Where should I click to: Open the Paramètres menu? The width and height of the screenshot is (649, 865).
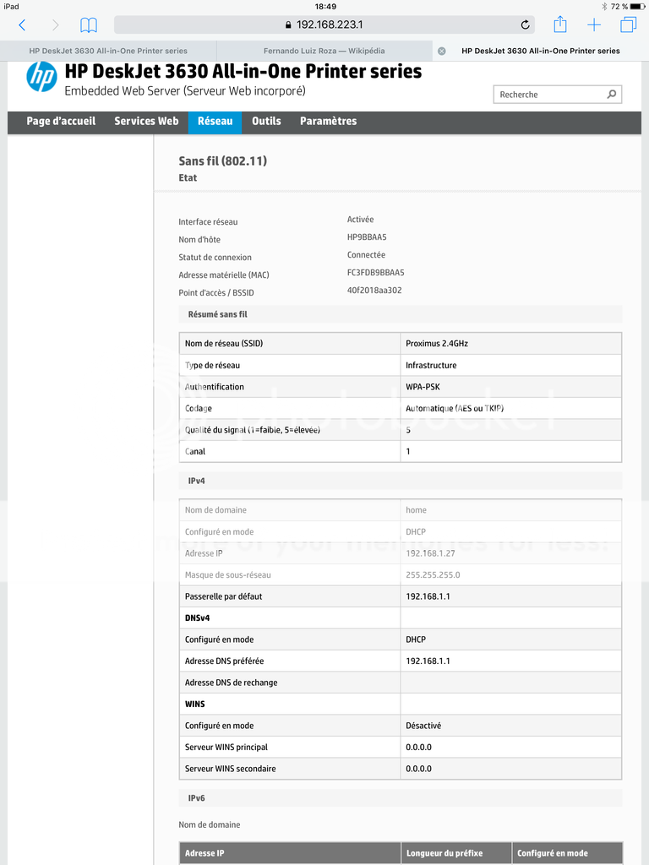point(329,122)
